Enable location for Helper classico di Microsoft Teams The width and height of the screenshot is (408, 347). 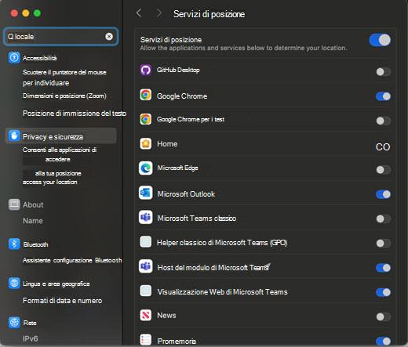click(x=384, y=244)
